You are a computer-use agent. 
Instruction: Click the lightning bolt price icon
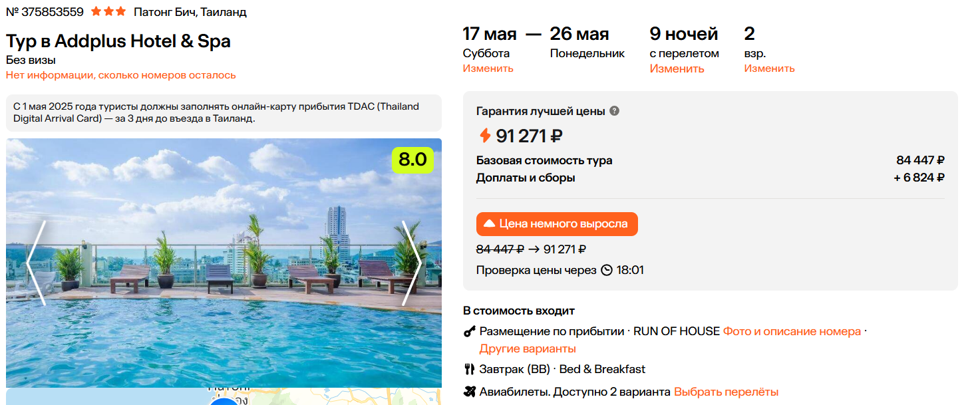click(485, 136)
